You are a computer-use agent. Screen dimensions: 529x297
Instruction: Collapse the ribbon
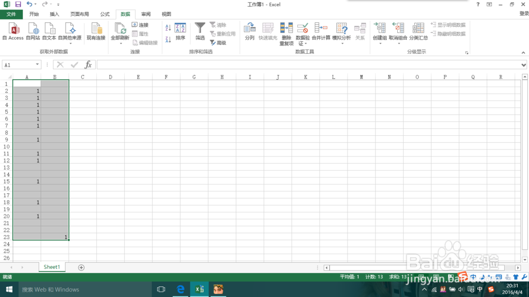(523, 53)
